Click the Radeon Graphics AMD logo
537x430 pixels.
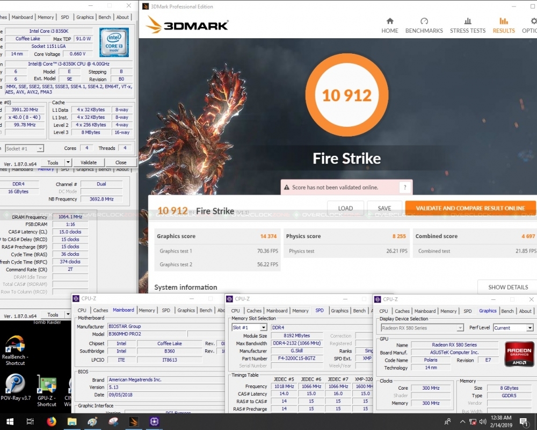[x=519, y=354]
